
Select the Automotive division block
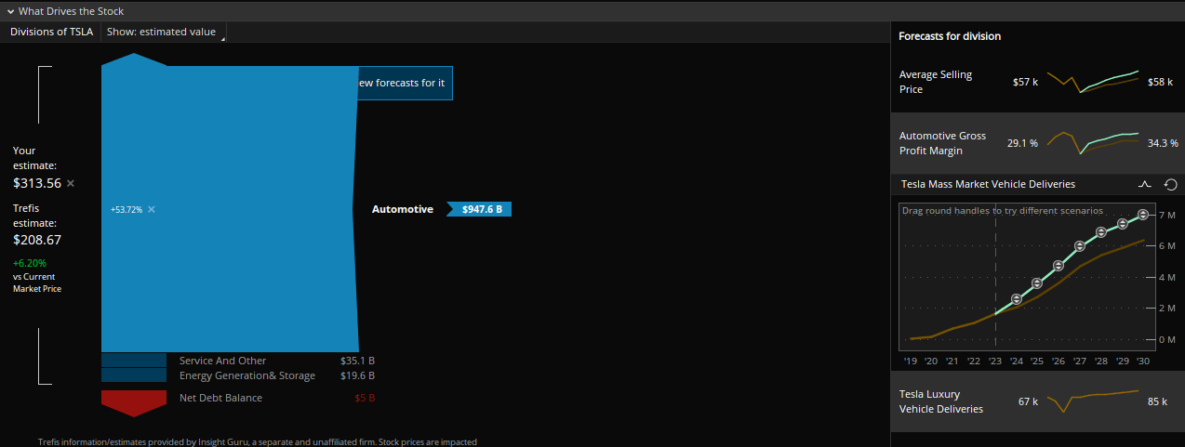point(230,209)
